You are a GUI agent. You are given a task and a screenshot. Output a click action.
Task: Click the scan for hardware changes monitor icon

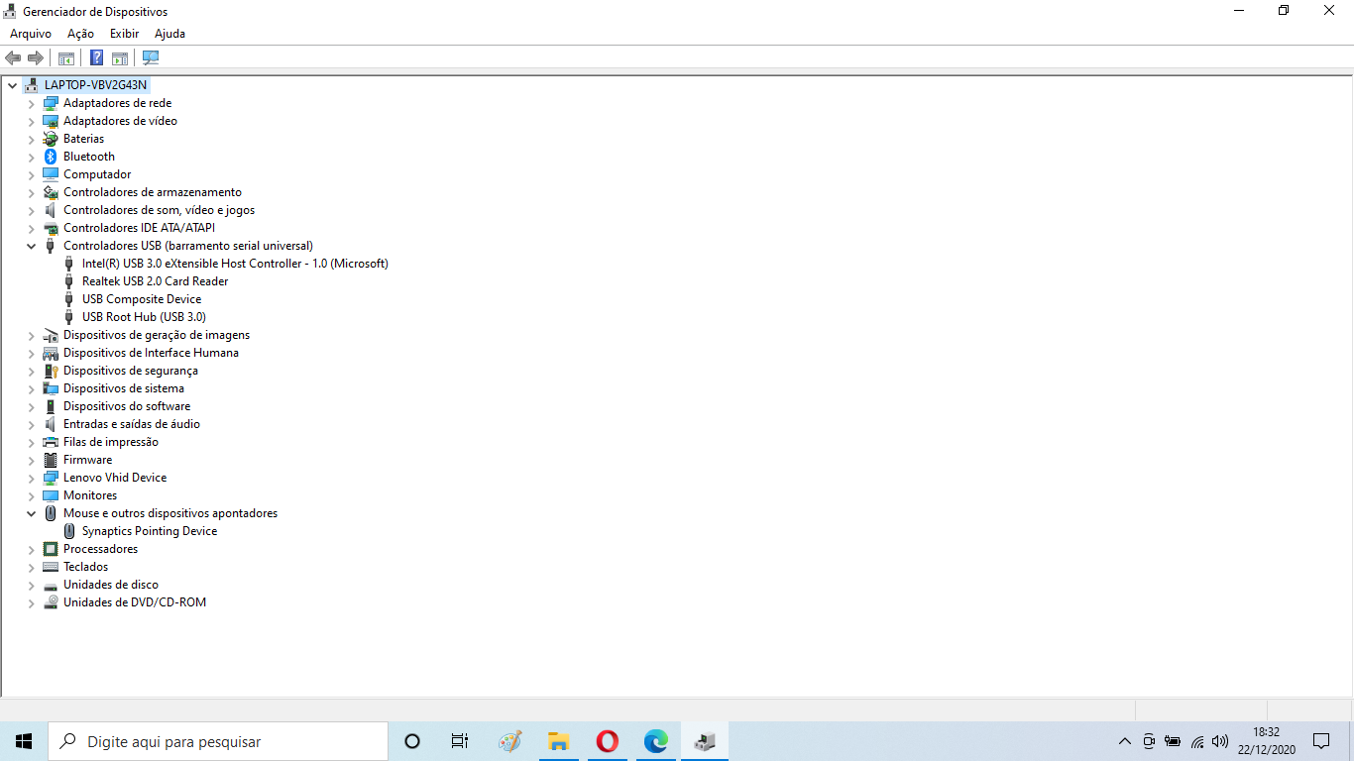coord(151,57)
